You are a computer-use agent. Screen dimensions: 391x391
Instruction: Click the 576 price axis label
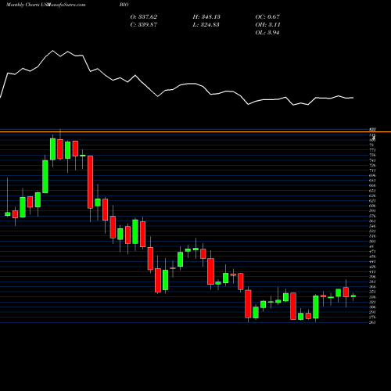(x=372, y=216)
